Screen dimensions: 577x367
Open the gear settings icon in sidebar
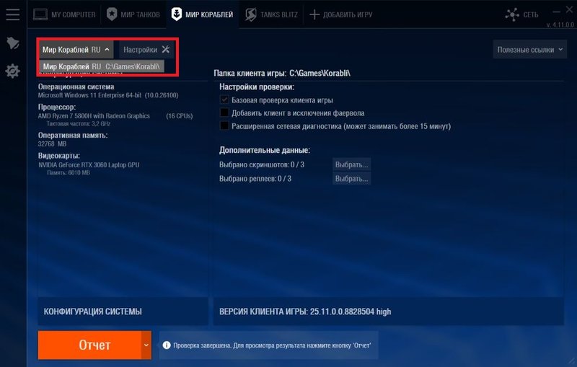[12, 71]
